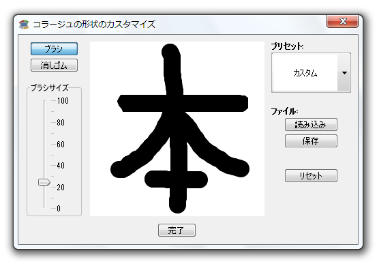Click the 保存 save button

click(x=311, y=141)
